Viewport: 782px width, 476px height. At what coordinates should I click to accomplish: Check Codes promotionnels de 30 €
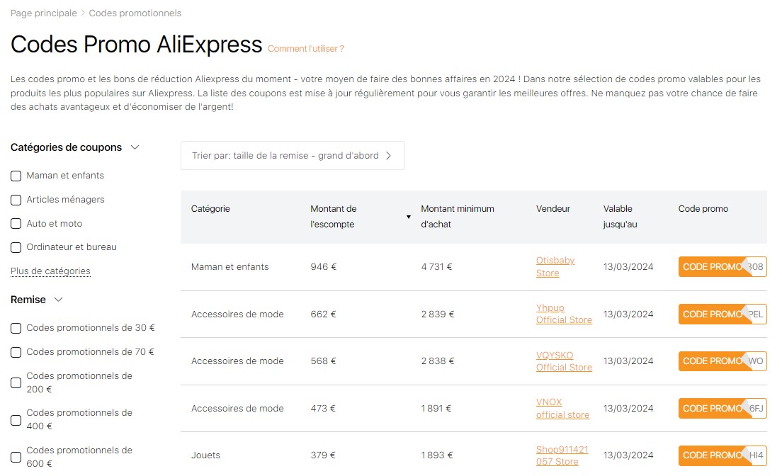(16, 328)
